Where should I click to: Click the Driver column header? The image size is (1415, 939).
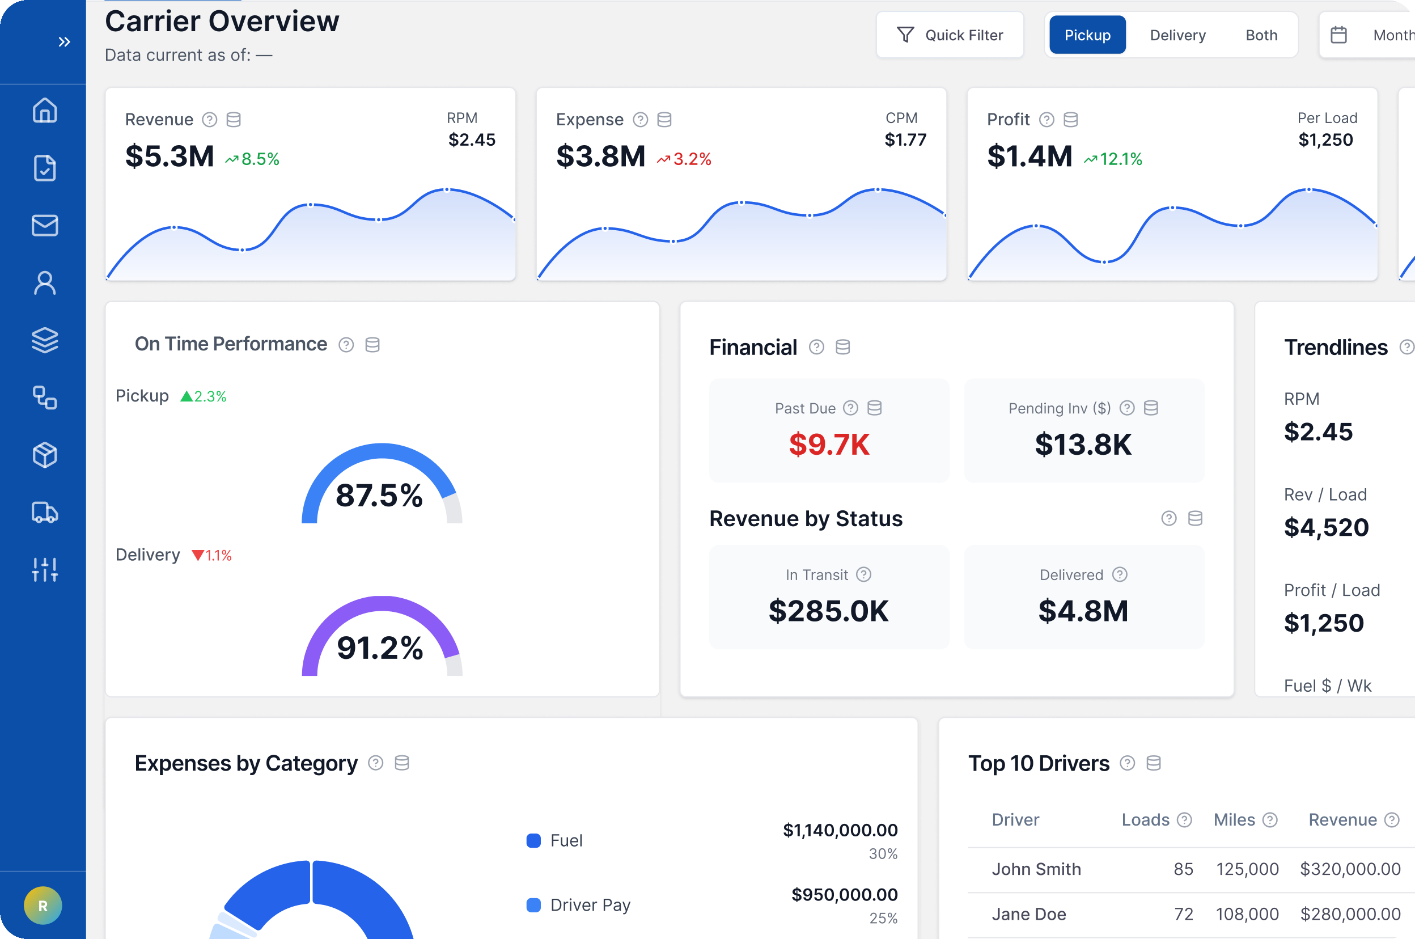coord(1015,820)
